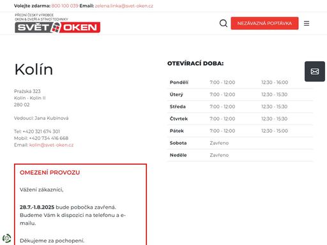Select the address line Pražská 323
327x245 pixels.
pos(27,91)
